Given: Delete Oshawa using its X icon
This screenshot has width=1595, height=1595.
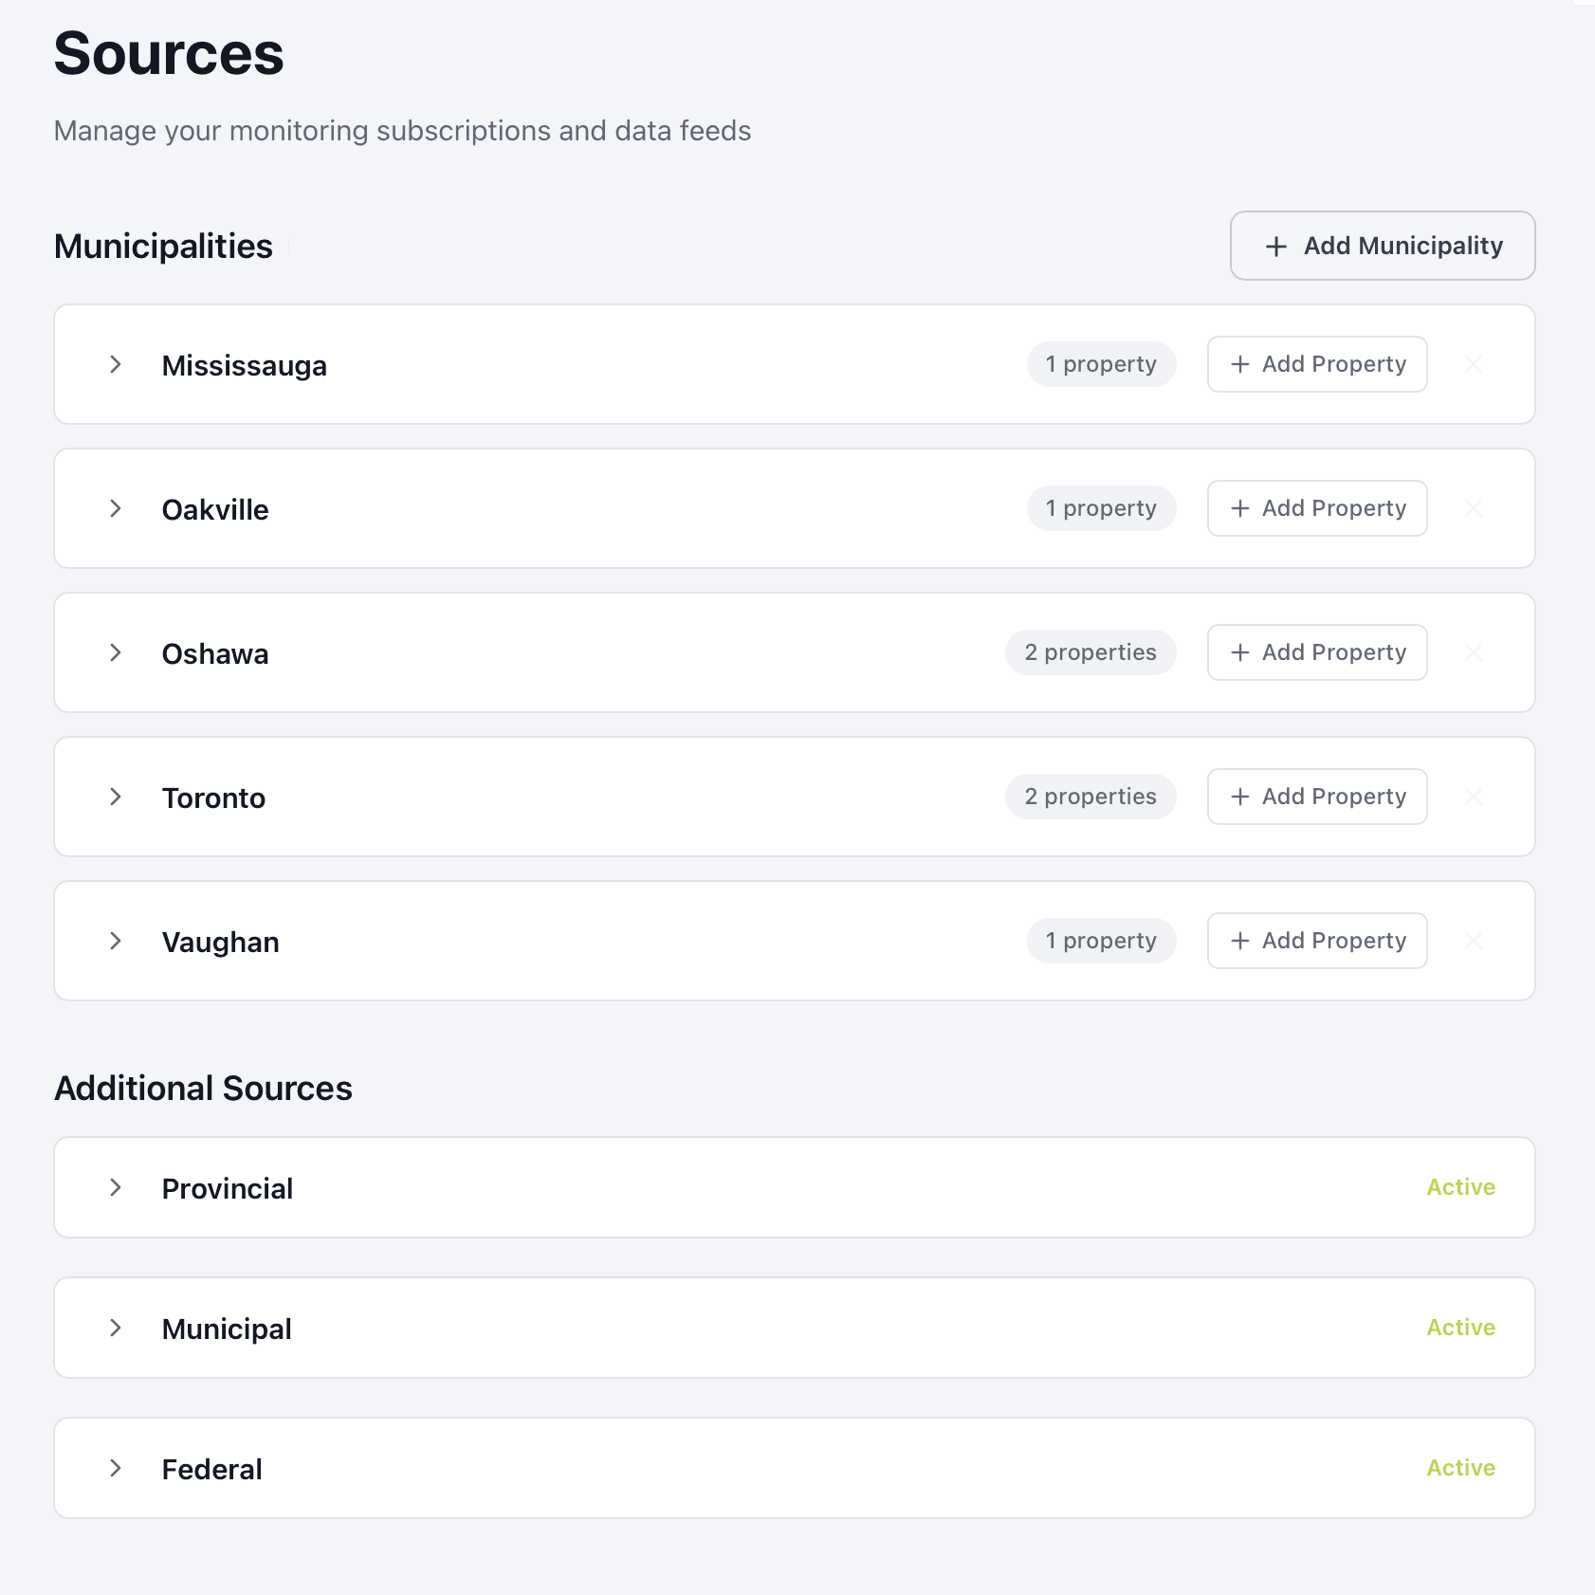Looking at the screenshot, I should coord(1474,652).
